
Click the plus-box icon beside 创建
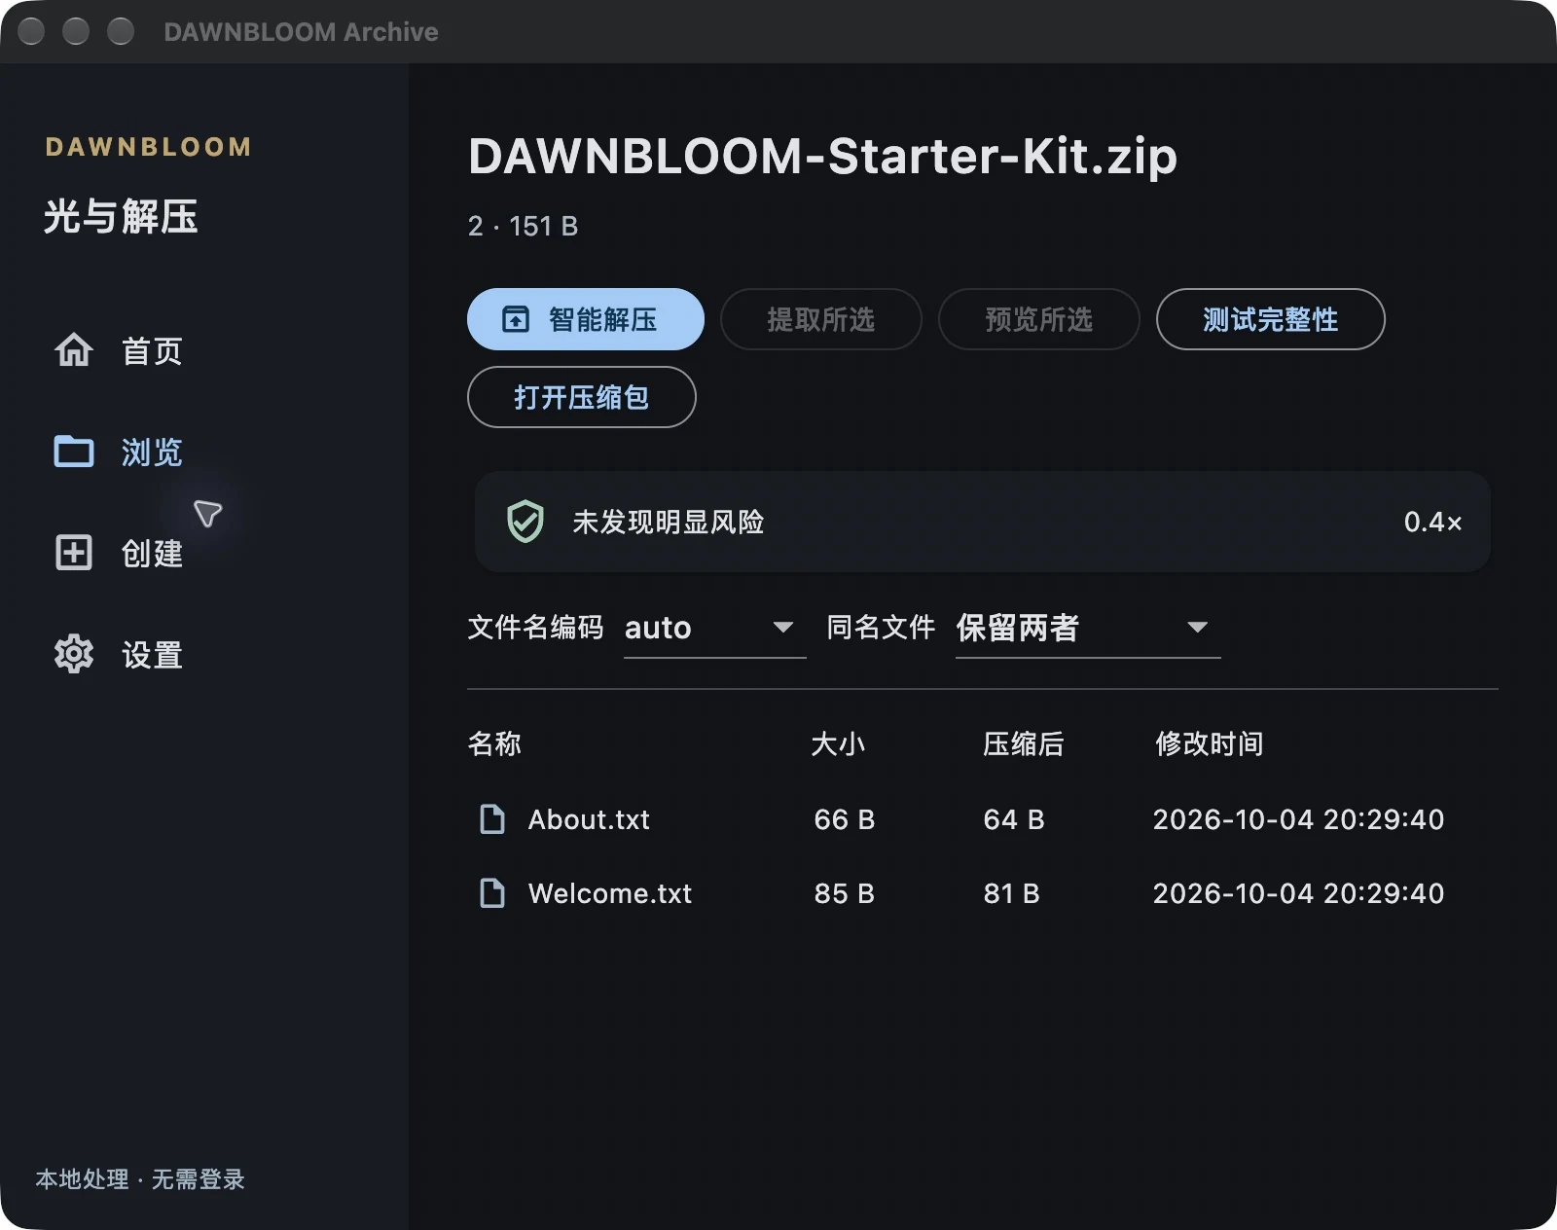(74, 553)
